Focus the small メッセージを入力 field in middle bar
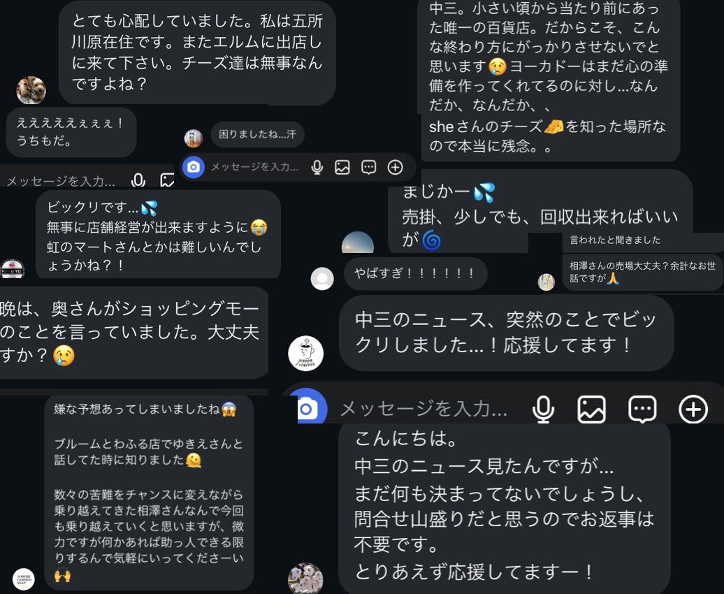This screenshot has height=594, width=724. point(255,167)
